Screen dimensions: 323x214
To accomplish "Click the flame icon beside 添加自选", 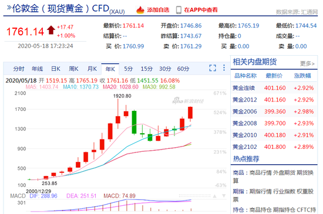I will [x=140, y=9].
